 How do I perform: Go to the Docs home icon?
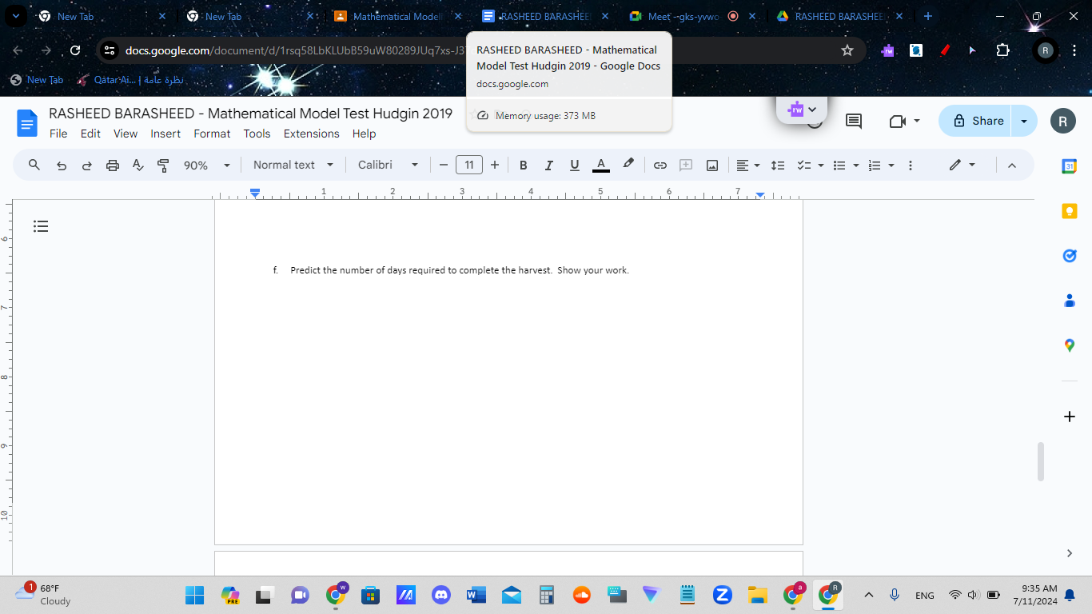point(27,123)
